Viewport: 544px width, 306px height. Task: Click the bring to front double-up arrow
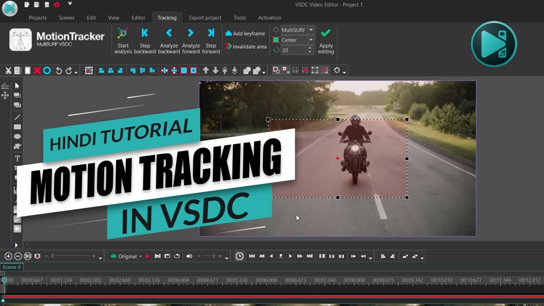click(x=225, y=71)
